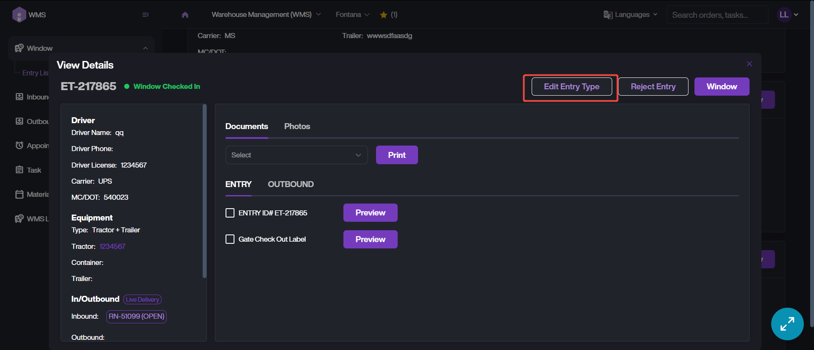Open the Select document dropdown
Screen dimensions: 814x350
pyautogui.click(x=296, y=155)
